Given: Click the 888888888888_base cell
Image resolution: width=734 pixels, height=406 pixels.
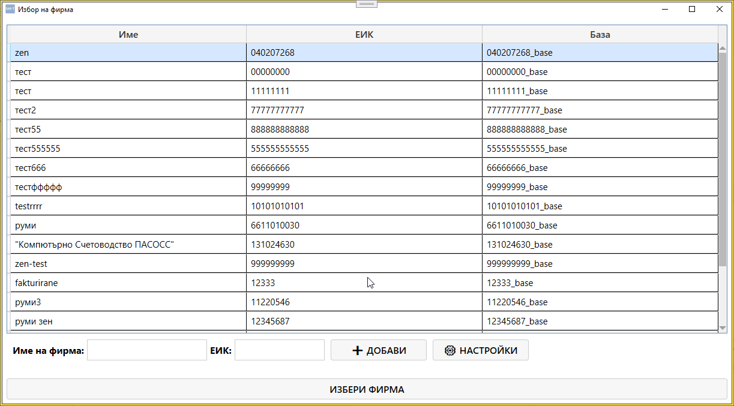Looking at the screenshot, I should tap(600, 130).
